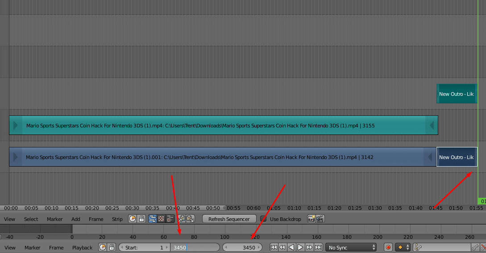
Task: Open the timeline Marker menu
Action: point(33,248)
